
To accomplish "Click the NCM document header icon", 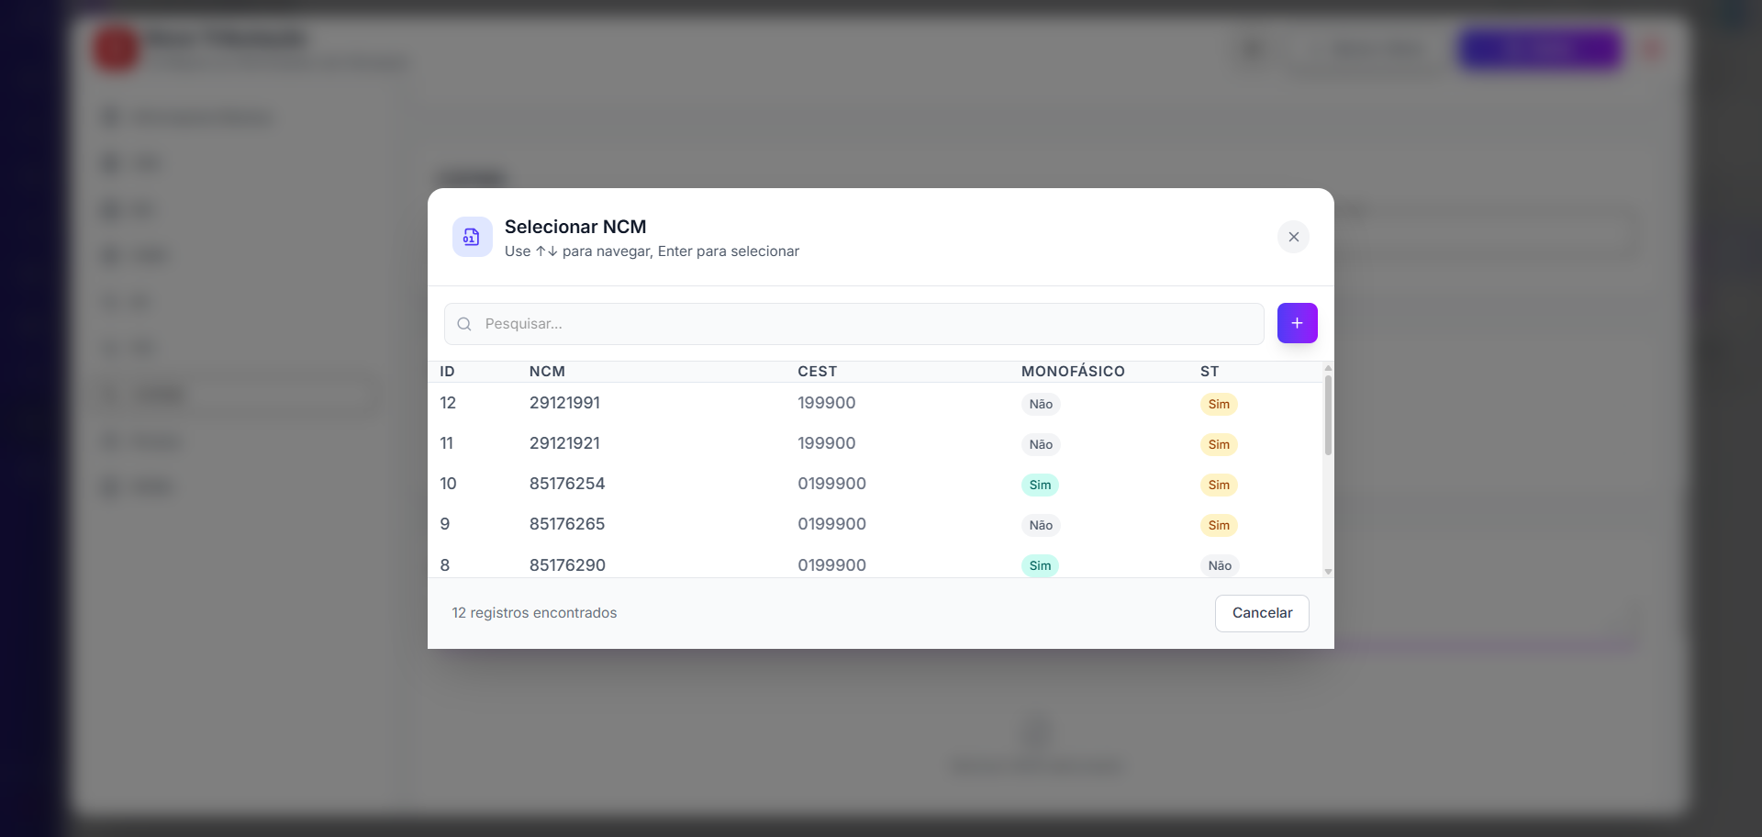I will 472,237.
